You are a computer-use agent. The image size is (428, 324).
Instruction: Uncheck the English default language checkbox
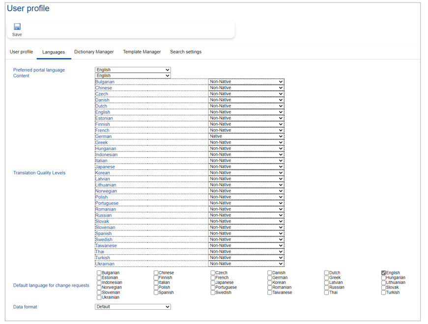click(384, 273)
